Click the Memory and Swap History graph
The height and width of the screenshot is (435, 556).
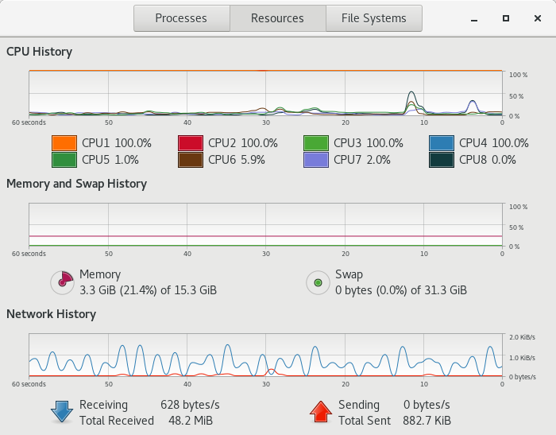click(x=265, y=225)
